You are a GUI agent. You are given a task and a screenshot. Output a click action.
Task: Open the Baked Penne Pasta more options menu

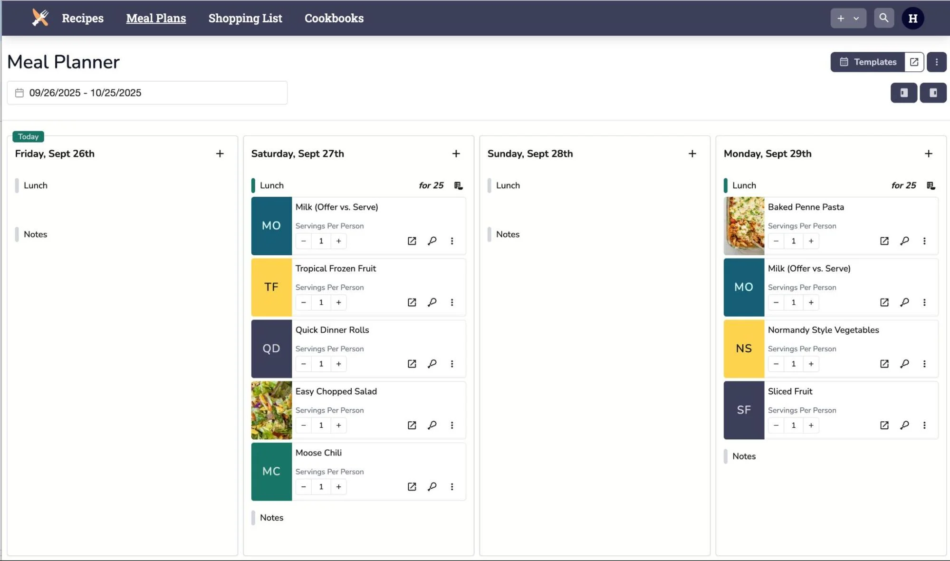click(924, 241)
